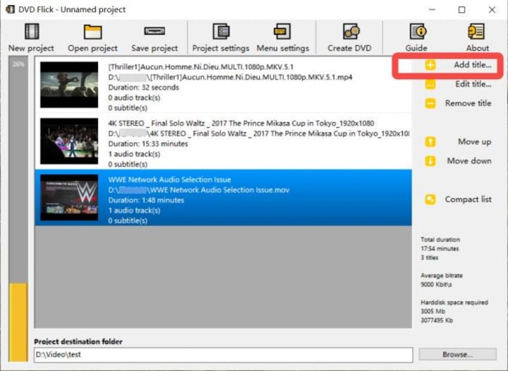Click the Move down arrow icon
The image size is (508, 371).
[x=430, y=161]
